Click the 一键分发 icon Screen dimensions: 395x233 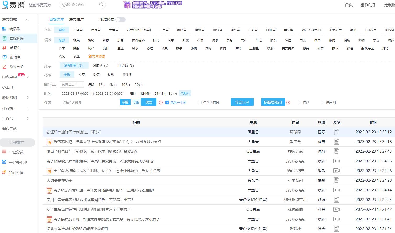point(4,152)
